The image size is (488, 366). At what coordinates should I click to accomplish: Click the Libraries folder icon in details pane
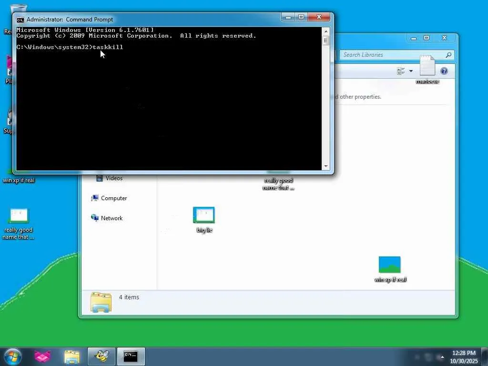101,302
